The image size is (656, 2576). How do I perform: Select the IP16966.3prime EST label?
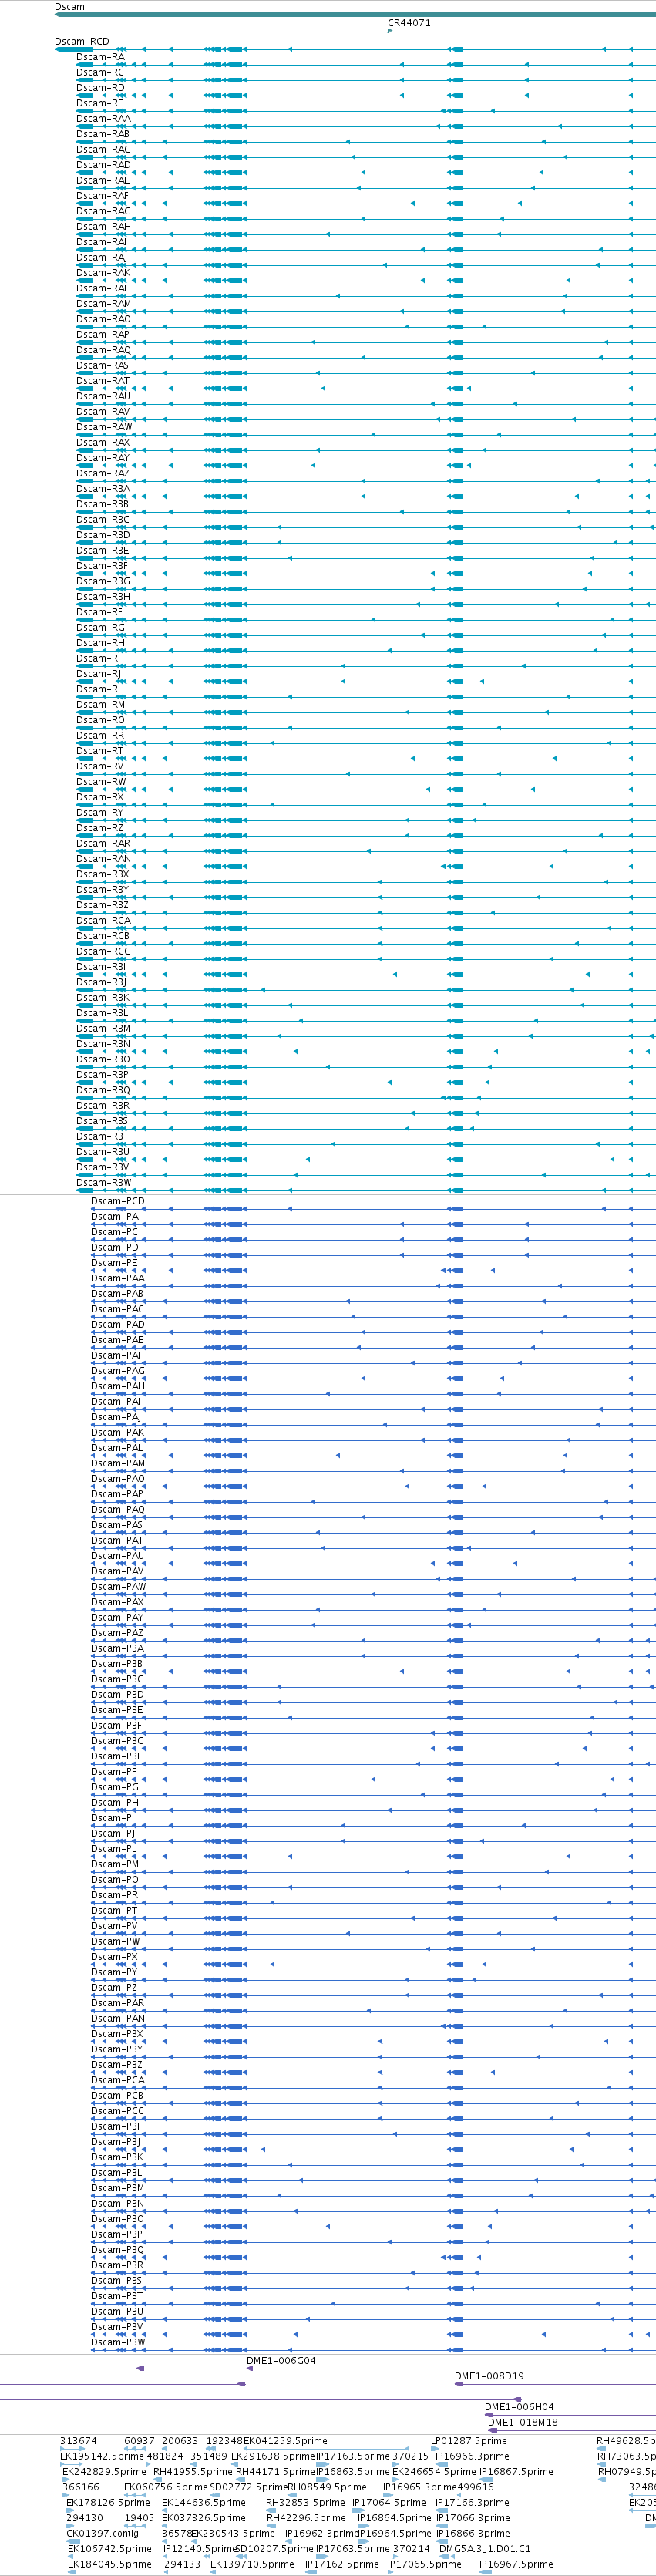tap(472, 2456)
